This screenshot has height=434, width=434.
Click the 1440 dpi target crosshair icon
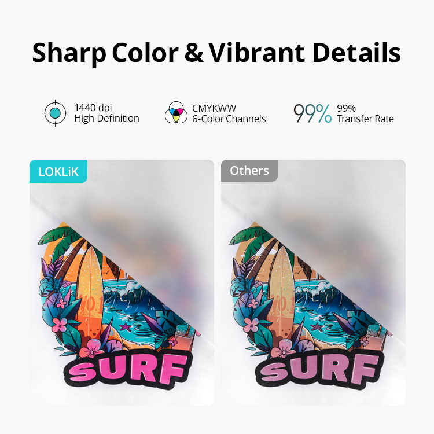click(55, 113)
